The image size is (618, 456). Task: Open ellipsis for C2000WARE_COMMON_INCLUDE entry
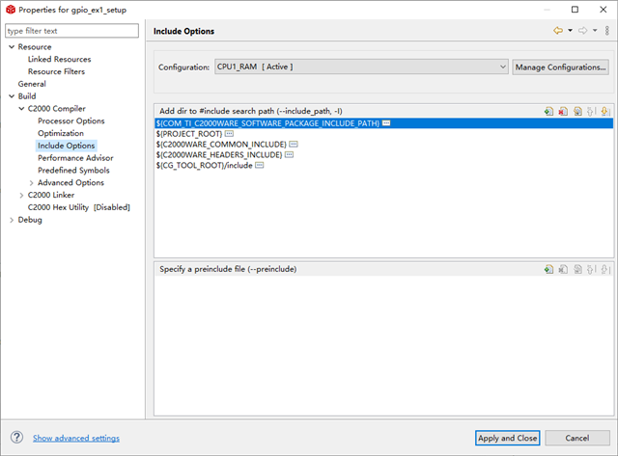(x=294, y=144)
